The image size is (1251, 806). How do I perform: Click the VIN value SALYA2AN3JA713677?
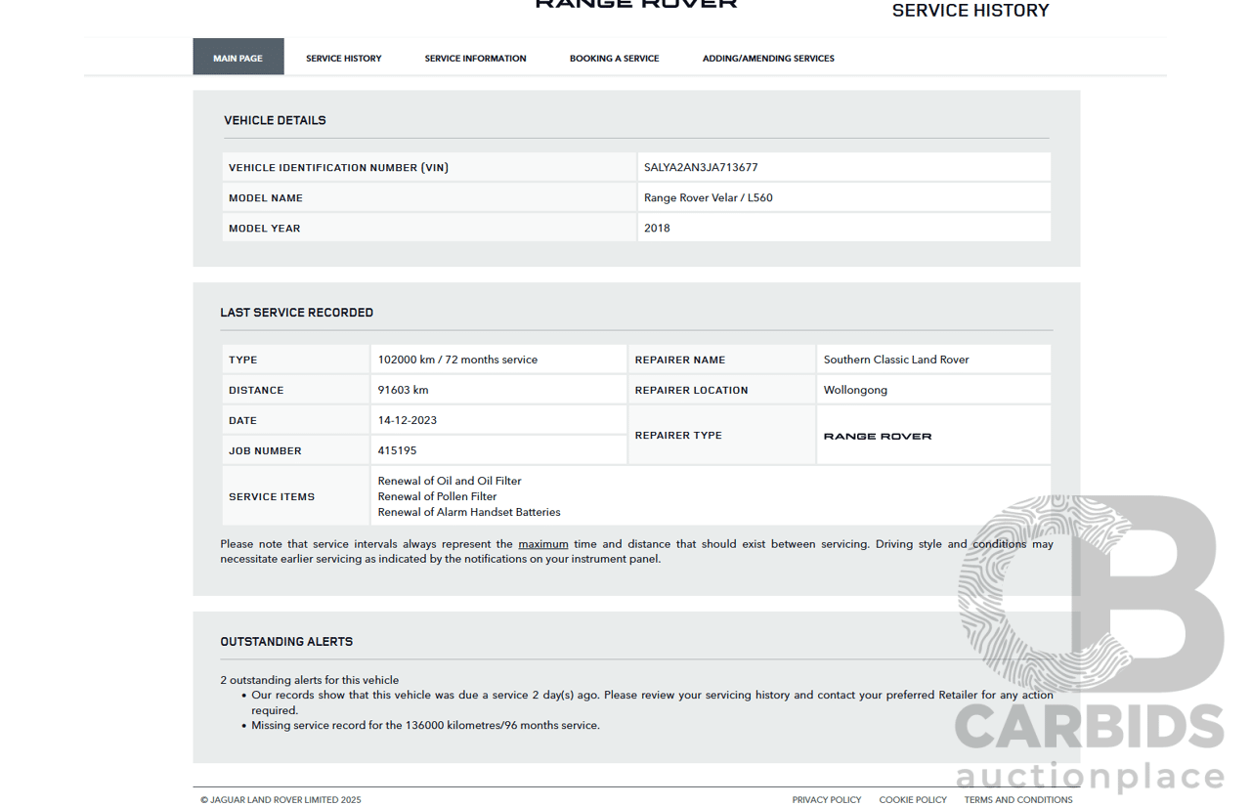[701, 168]
